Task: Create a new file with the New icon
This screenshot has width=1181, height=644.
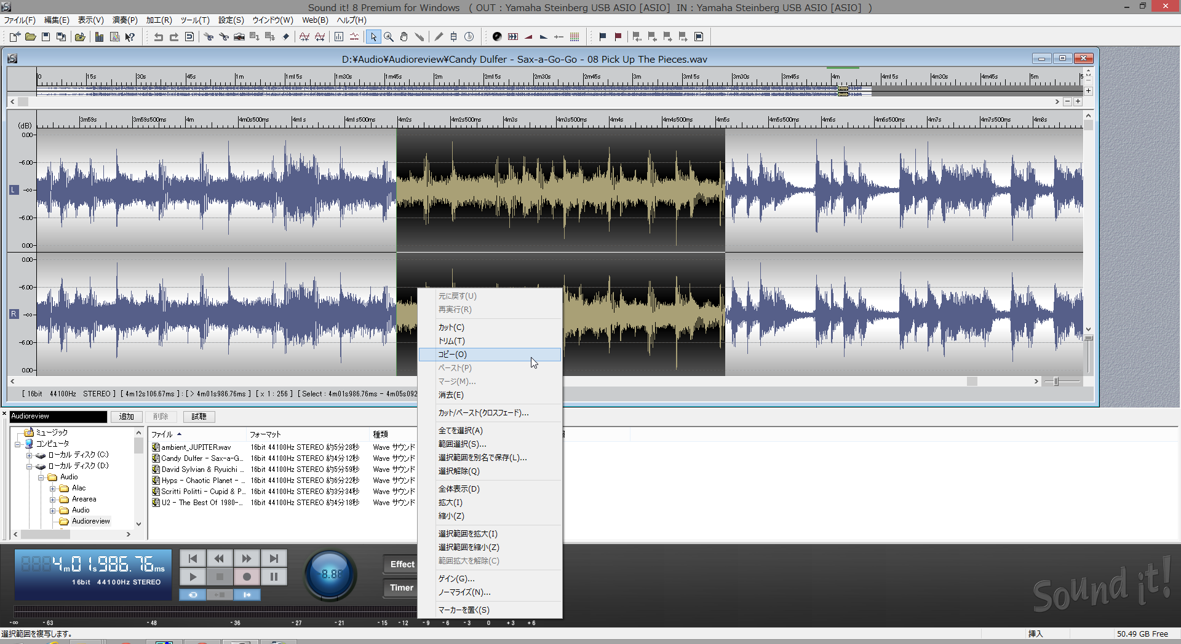Action: pos(15,37)
